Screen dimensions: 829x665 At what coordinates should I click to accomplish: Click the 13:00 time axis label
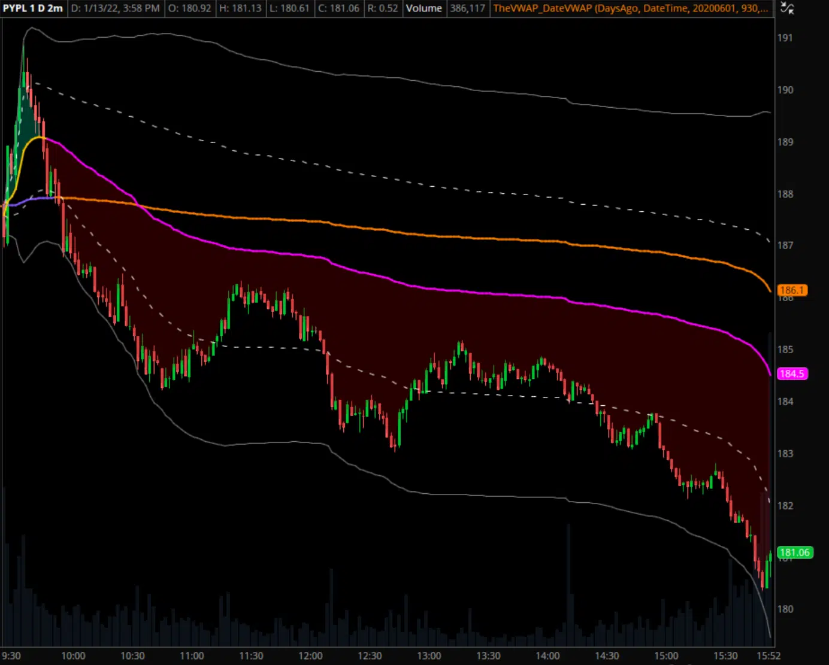[x=429, y=656]
